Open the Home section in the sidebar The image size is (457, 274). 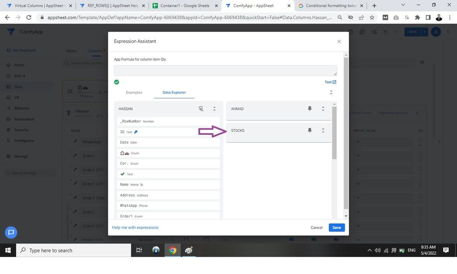click(x=19, y=65)
